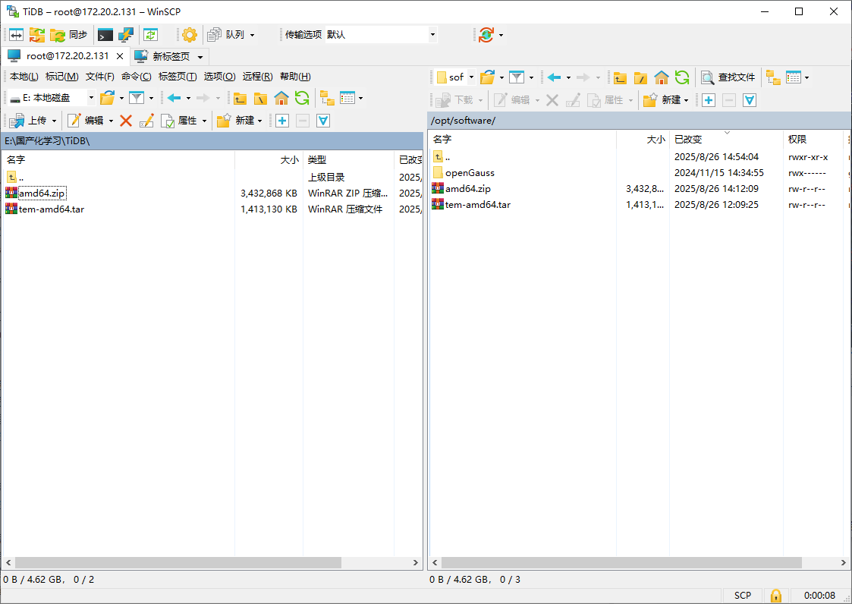This screenshot has width=852, height=604.
Task: Toggle the remote directory tree view
Action: (x=773, y=77)
